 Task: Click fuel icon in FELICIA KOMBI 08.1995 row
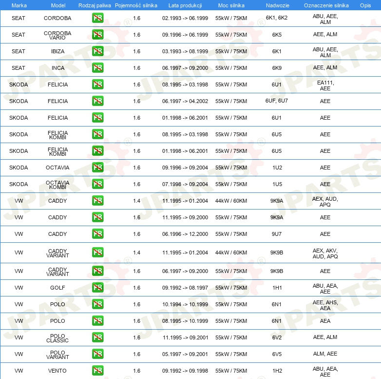97,134
